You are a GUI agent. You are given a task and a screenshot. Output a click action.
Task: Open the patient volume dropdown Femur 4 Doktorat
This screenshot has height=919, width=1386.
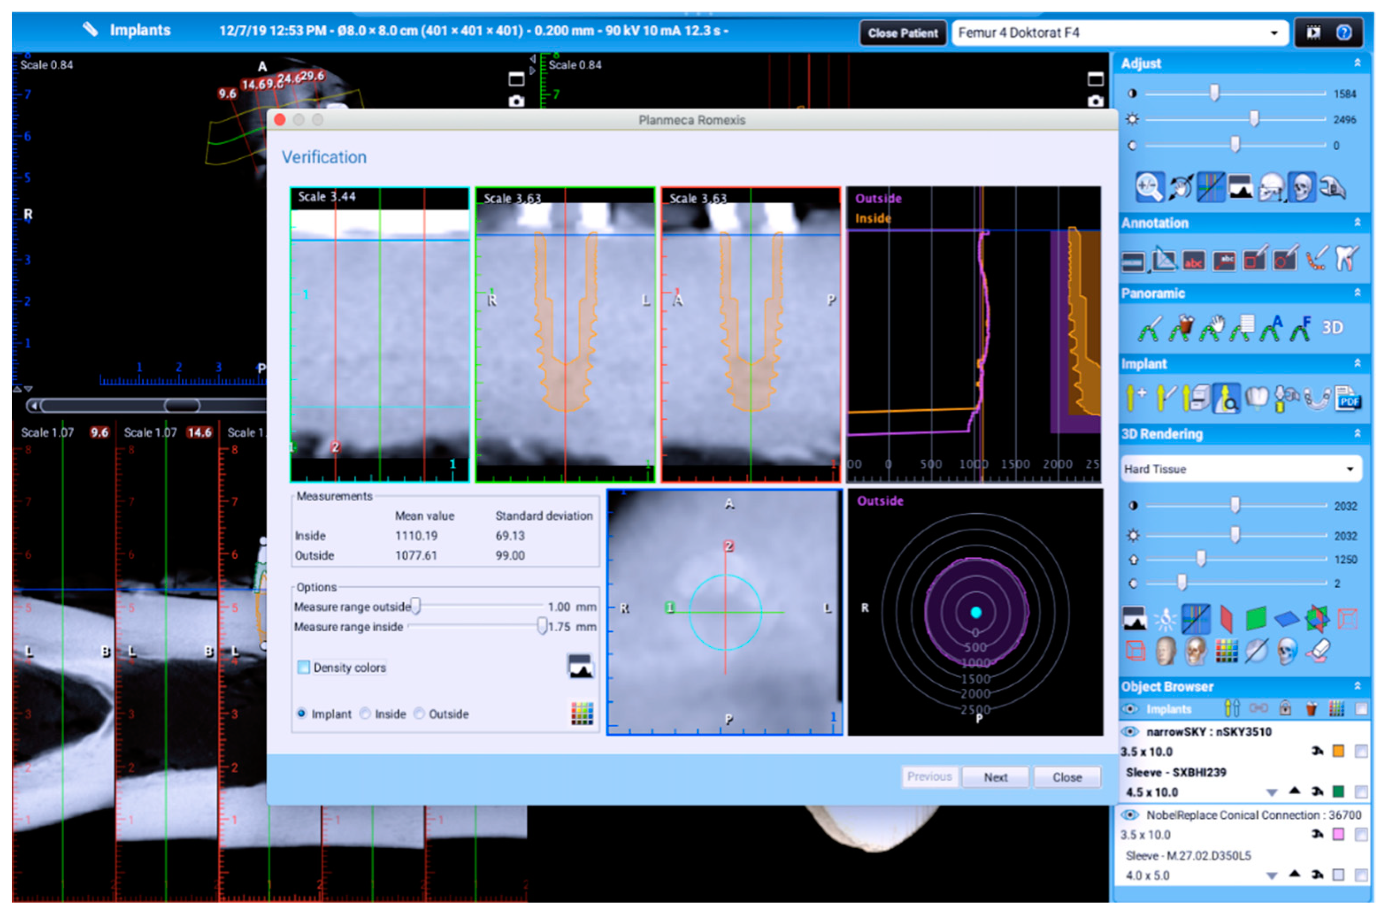(1119, 33)
